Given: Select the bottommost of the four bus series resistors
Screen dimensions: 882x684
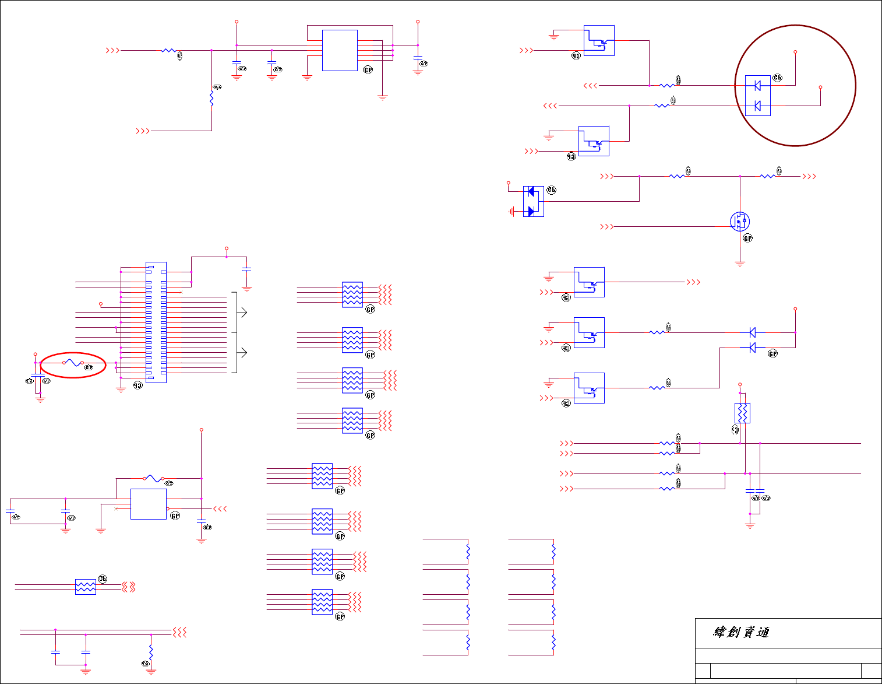Looking at the screenshot, I should 667,489.
